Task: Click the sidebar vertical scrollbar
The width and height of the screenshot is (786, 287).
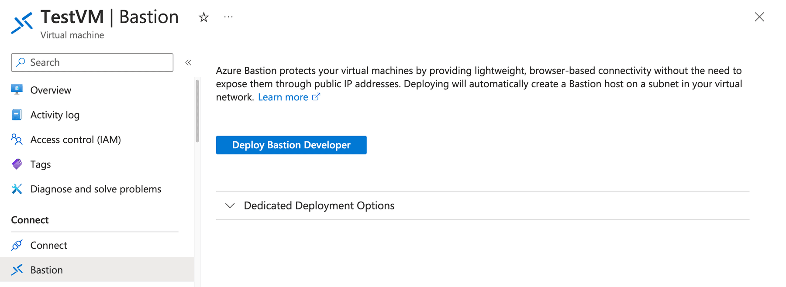Action: (197, 111)
